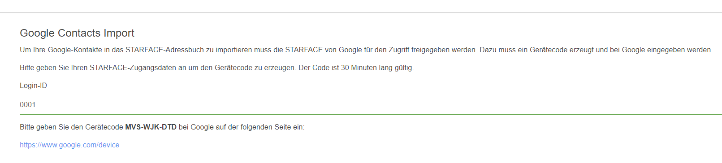
Task: Click the phrase 'Bitte geben Sie den Gerätecode'
Action: [x=71, y=127]
